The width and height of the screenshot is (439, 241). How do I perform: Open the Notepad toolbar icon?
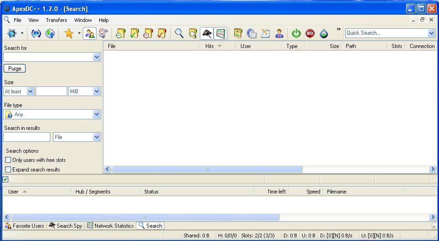point(265,33)
